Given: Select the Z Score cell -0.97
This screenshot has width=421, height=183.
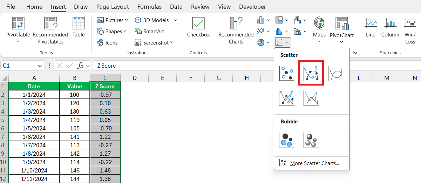Looking at the screenshot, I should 105,95.
